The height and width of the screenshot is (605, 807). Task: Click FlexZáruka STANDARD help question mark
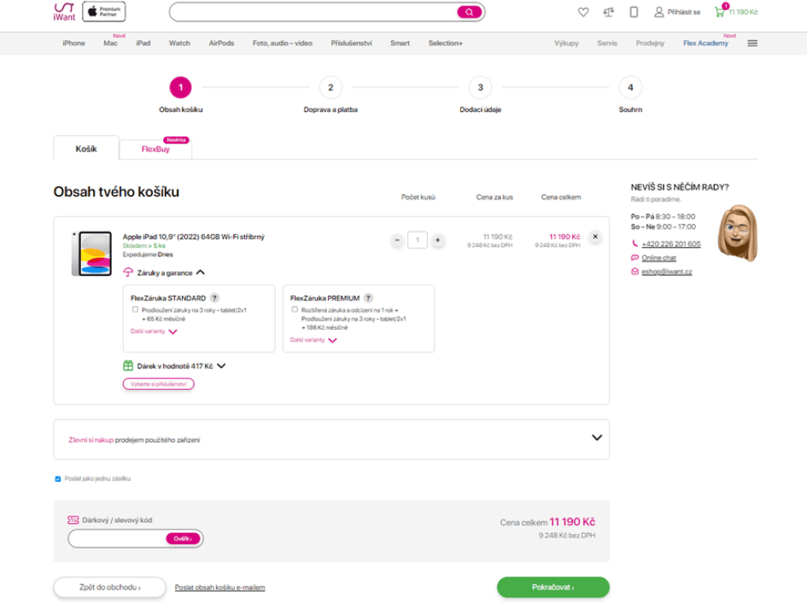(x=214, y=298)
